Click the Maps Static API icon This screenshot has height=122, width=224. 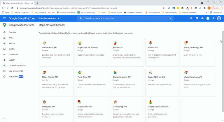[x=79, y=102]
